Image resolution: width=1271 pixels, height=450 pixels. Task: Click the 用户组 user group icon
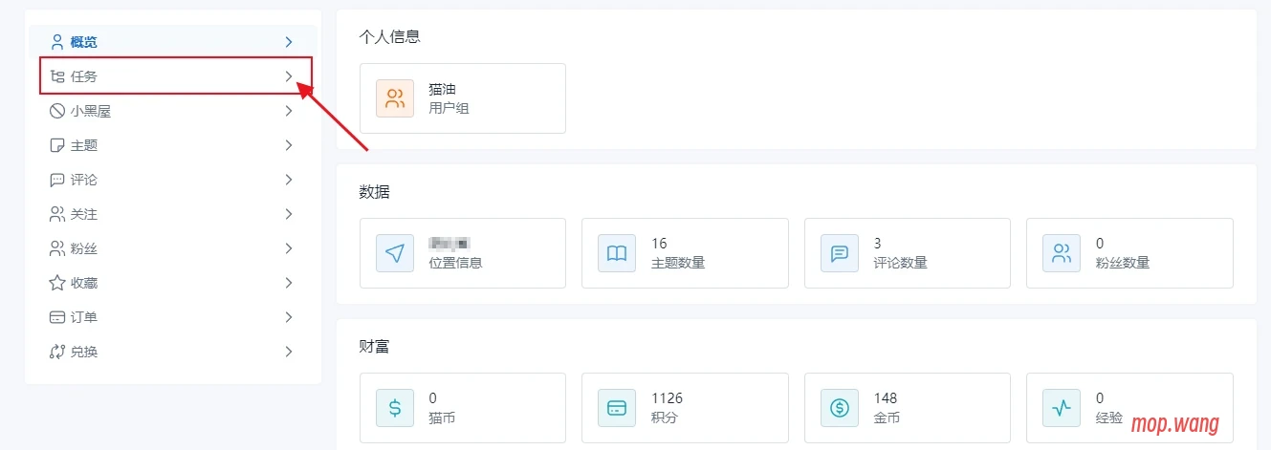click(x=395, y=98)
